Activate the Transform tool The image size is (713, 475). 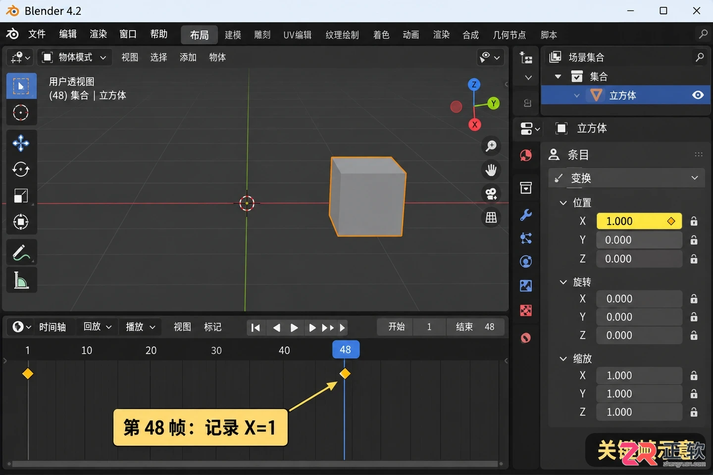click(21, 222)
